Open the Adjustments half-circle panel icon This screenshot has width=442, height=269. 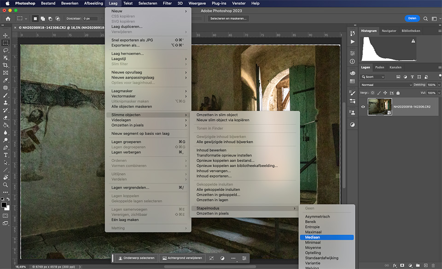(x=352, y=125)
